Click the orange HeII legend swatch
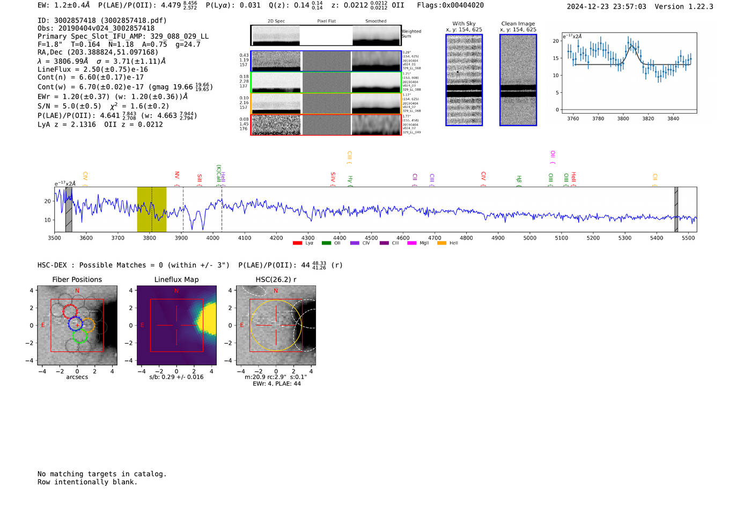The width and height of the screenshot is (751, 511). (442, 243)
